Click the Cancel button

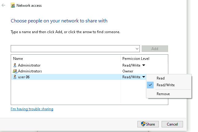tap(172, 124)
